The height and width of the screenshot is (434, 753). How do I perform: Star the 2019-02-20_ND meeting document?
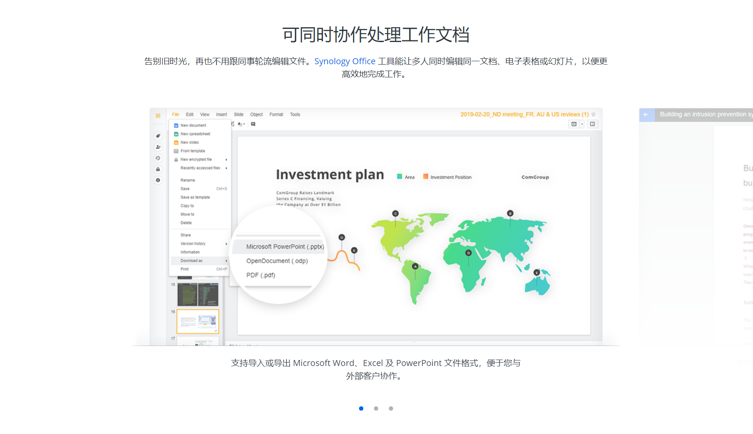593,114
